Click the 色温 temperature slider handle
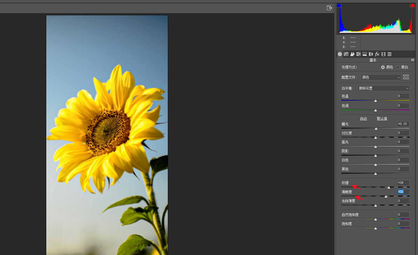This screenshot has width=418, height=255. (x=376, y=101)
